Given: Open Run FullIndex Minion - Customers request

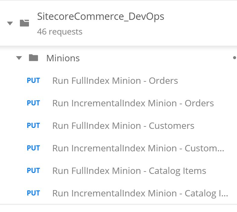Looking at the screenshot, I should pyautogui.click(x=123, y=126).
